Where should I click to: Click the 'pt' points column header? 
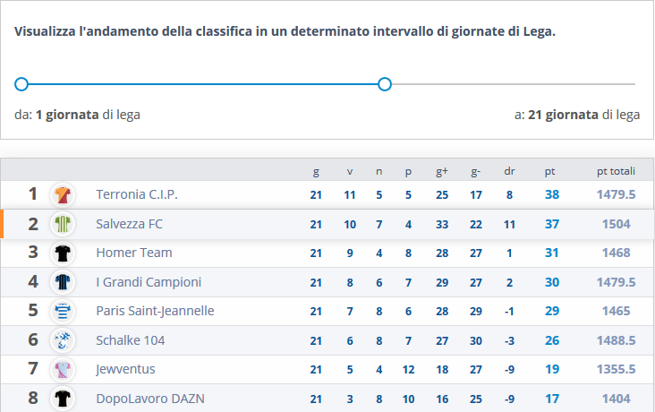(x=549, y=171)
